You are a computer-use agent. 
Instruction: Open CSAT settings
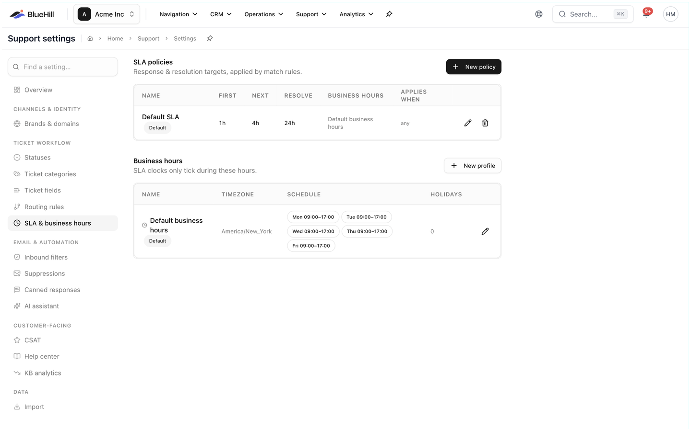(x=63, y=340)
